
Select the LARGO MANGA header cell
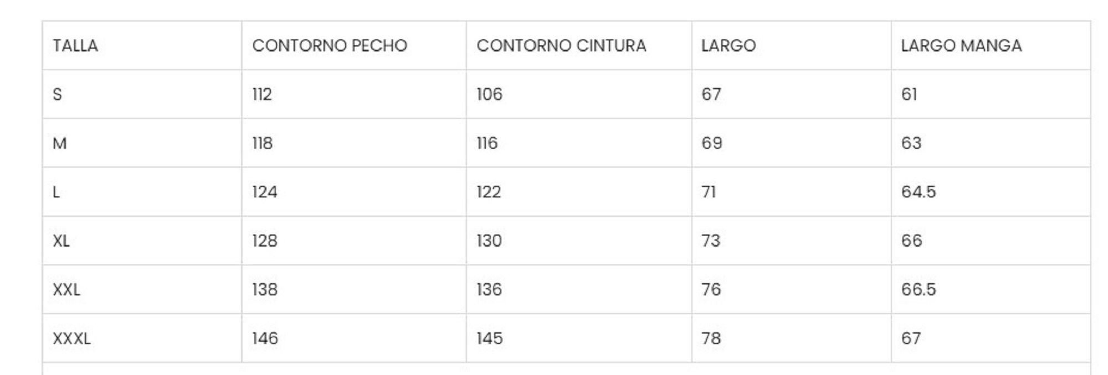(991, 45)
